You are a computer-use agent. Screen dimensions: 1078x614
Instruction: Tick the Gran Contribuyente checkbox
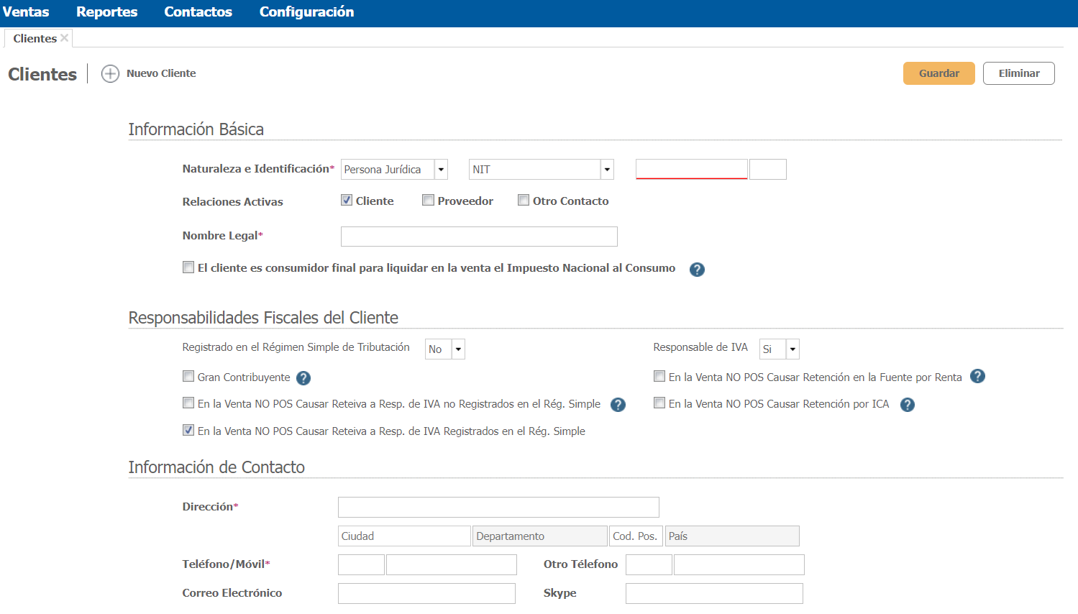188,376
